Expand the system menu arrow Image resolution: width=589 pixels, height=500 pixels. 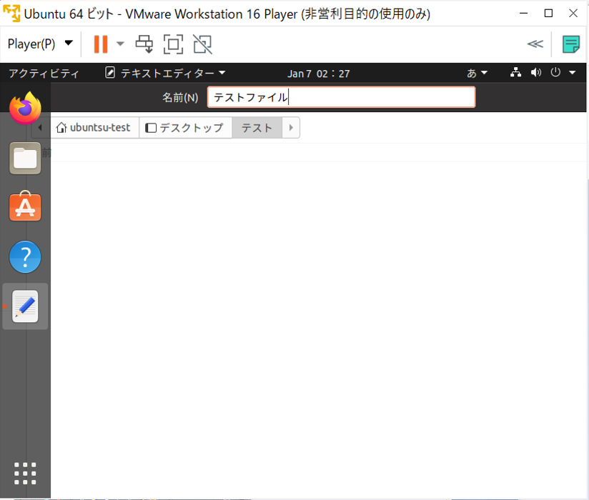point(573,72)
